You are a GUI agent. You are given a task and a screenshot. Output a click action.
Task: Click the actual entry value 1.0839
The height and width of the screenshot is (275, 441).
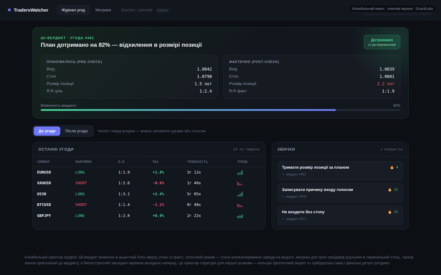coord(387,69)
